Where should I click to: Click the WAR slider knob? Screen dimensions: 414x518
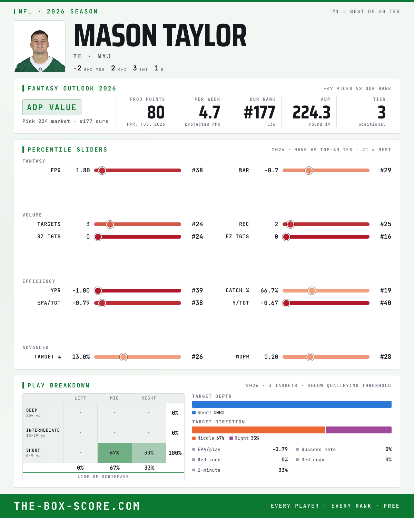click(x=309, y=170)
